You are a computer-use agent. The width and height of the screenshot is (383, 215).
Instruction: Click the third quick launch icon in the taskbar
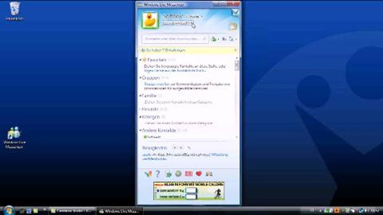(x=36, y=211)
